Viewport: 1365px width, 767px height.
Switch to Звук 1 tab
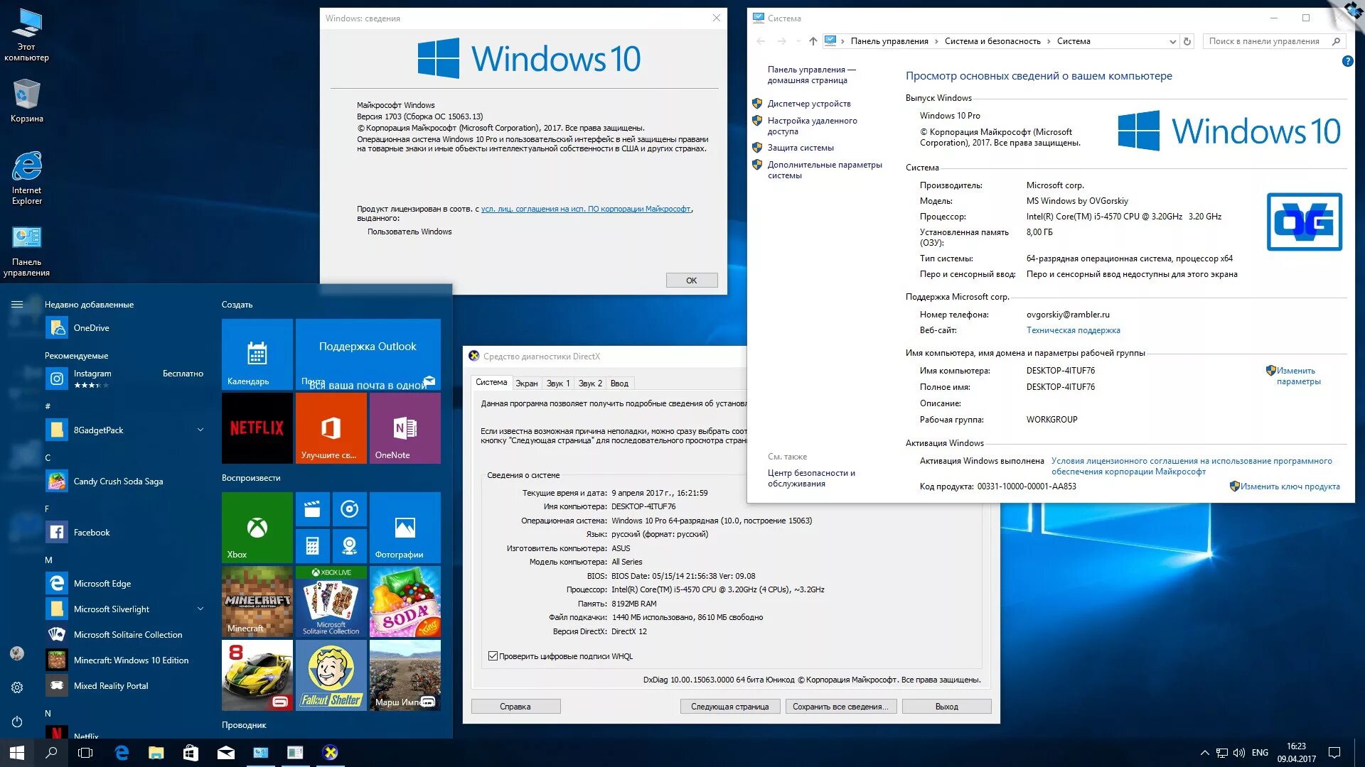(558, 383)
